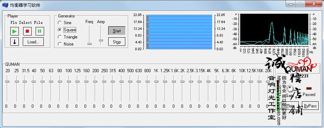Image resolution: width=324 pixels, height=128 pixels.
Task: Open the Load... file dialog
Action: point(33,42)
